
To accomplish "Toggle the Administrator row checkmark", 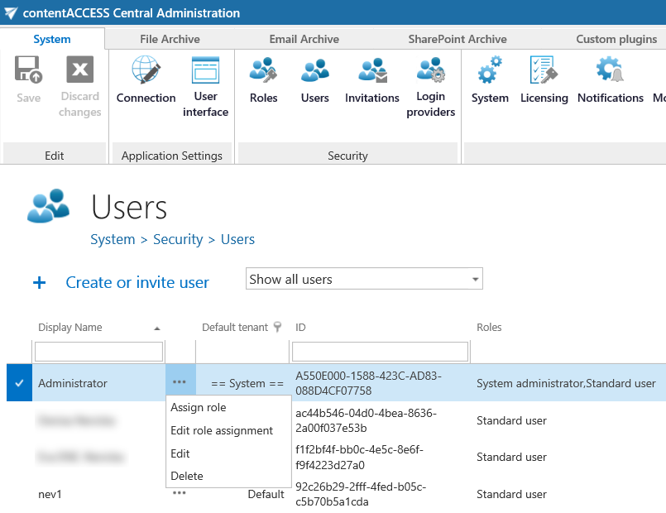I will pyautogui.click(x=19, y=383).
